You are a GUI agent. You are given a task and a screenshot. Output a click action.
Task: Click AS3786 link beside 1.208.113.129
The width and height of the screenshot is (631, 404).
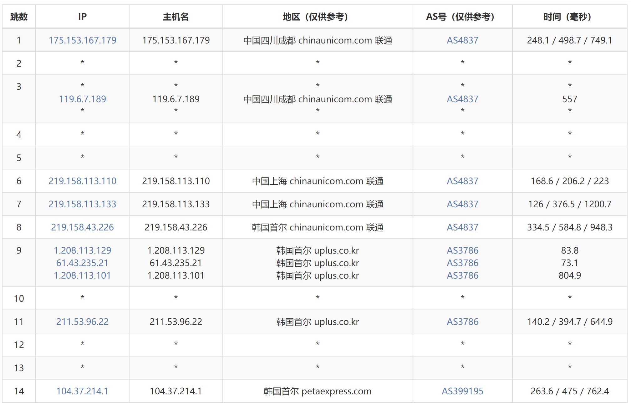pos(462,250)
